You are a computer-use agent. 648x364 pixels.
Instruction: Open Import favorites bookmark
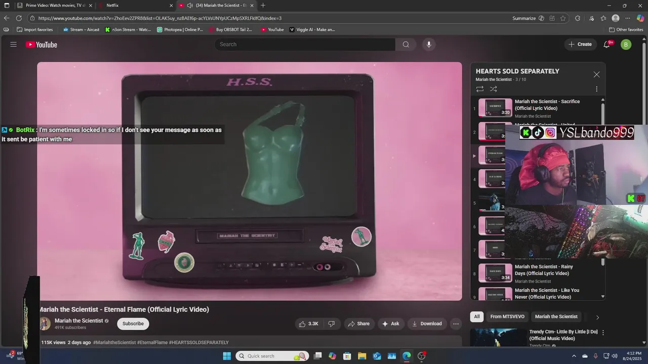tap(35, 29)
